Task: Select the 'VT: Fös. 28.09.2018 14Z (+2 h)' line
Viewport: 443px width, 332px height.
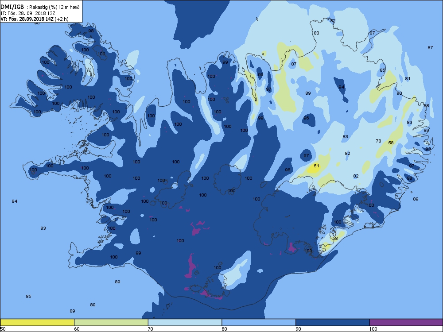Action: (x=35, y=19)
